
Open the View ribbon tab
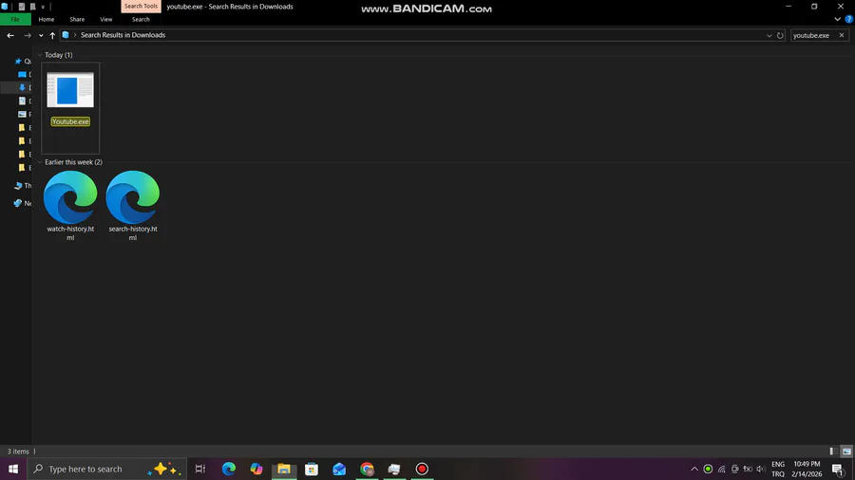click(105, 20)
